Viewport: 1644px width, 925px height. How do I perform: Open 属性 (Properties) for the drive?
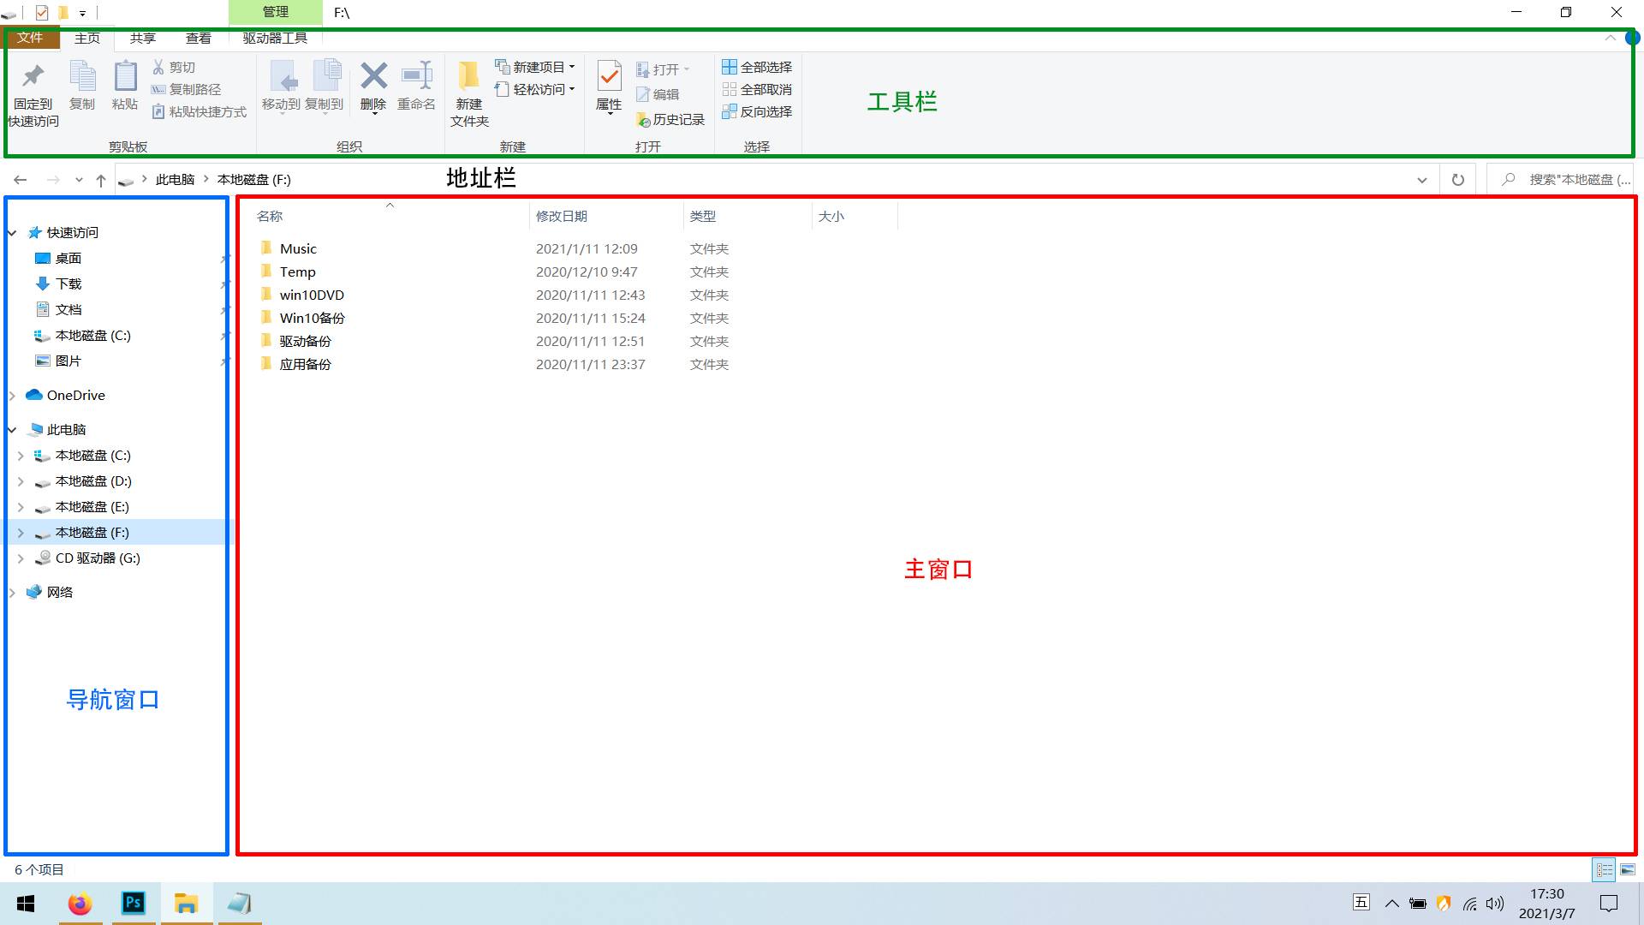[x=609, y=86]
